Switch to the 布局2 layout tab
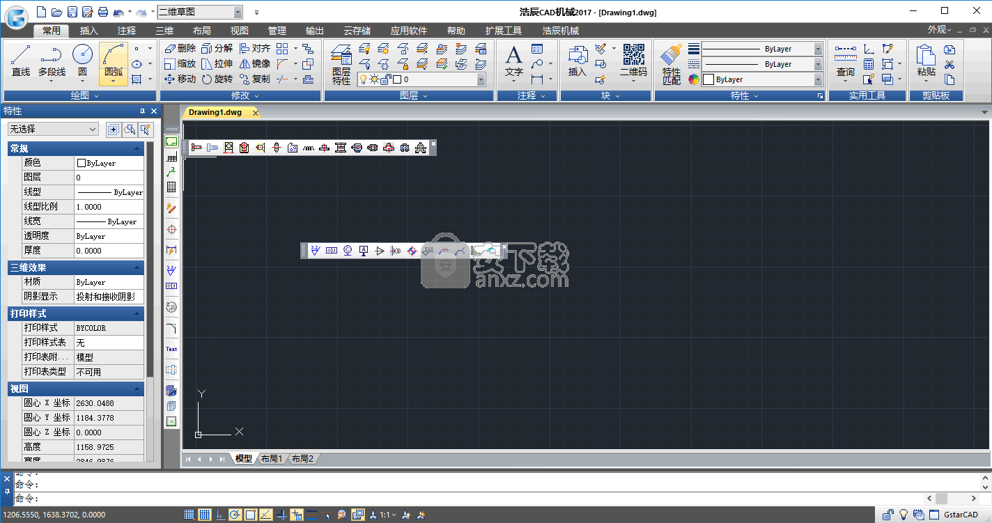 click(302, 458)
